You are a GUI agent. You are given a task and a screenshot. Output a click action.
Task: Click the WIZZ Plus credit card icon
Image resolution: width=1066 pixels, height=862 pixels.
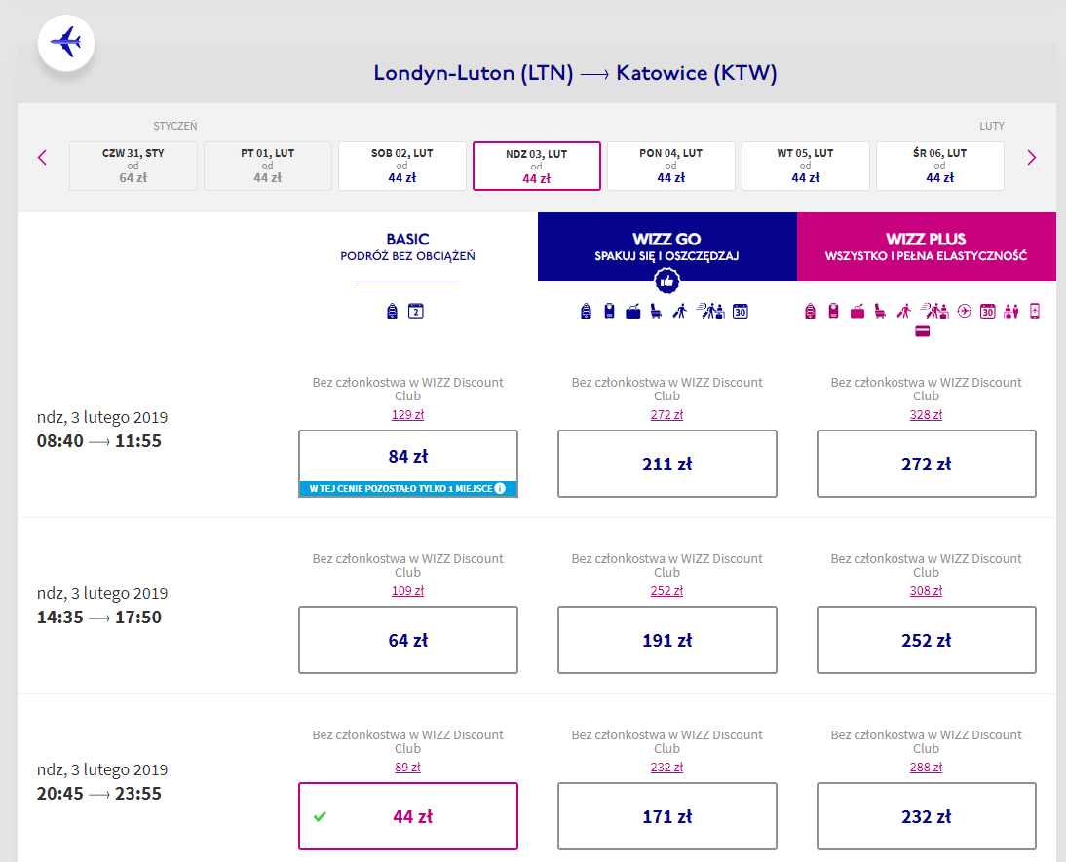tap(923, 332)
